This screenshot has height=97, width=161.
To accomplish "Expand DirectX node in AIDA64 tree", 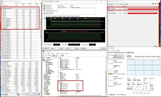I will point(43,85).
